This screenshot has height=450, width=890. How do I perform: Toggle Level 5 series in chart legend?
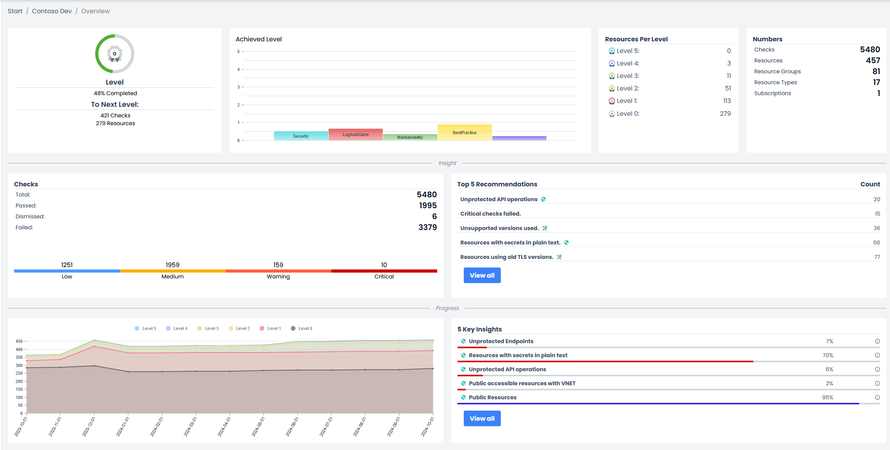(x=145, y=328)
